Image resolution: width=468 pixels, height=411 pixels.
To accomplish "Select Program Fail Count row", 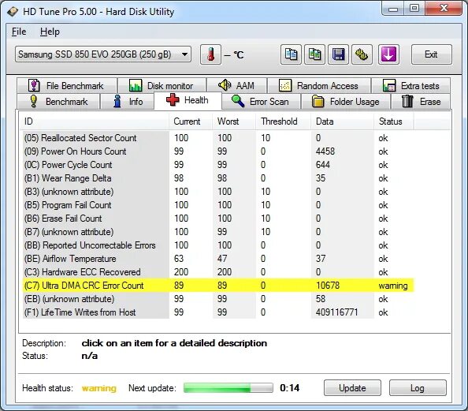I will [x=218, y=205].
